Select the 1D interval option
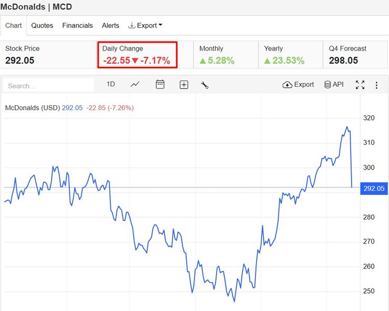 tap(110, 84)
